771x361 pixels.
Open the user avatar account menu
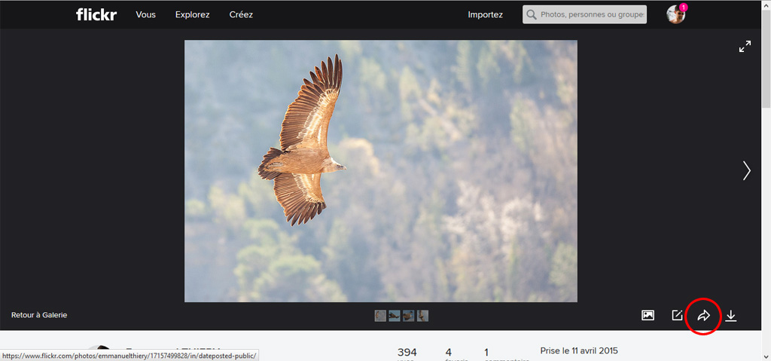[x=675, y=15]
